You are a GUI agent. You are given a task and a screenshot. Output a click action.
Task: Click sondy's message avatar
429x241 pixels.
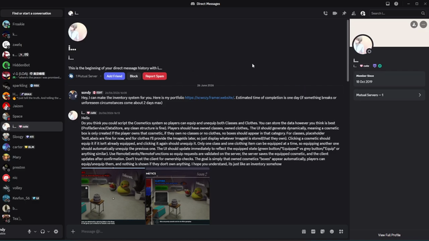pyautogui.click(x=73, y=95)
